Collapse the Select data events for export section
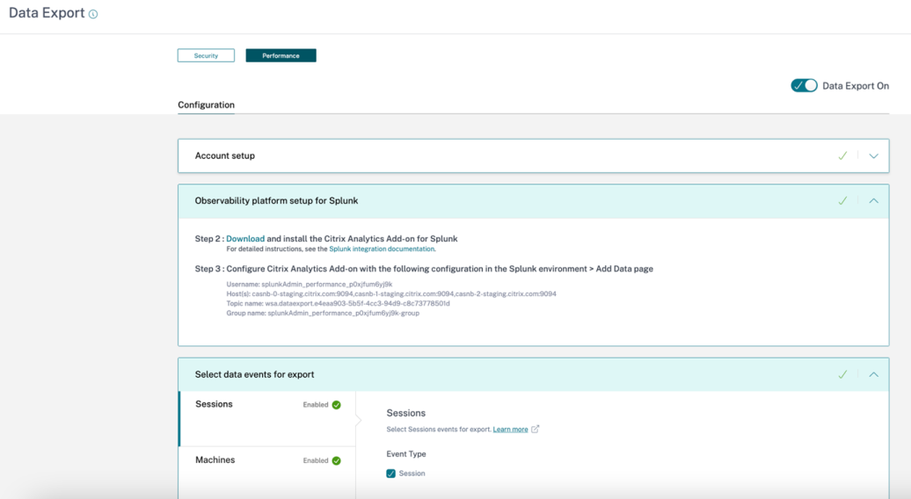Screen dimensions: 911x499 (873, 374)
